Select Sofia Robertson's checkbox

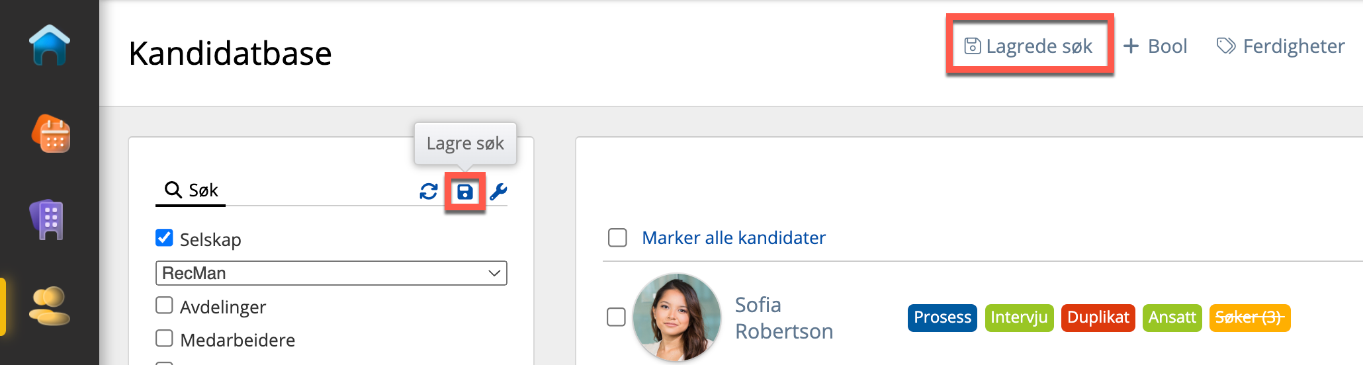pos(616,317)
